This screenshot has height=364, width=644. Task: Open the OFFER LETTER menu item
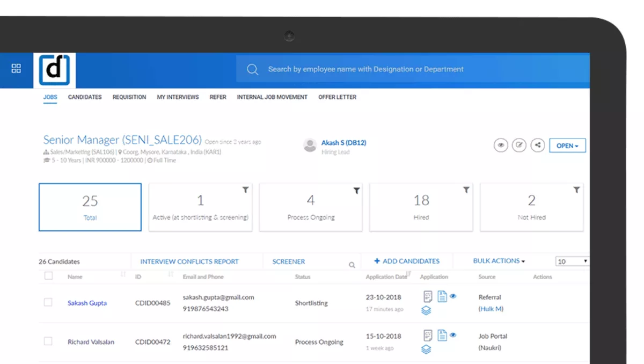[x=337, y=97]
